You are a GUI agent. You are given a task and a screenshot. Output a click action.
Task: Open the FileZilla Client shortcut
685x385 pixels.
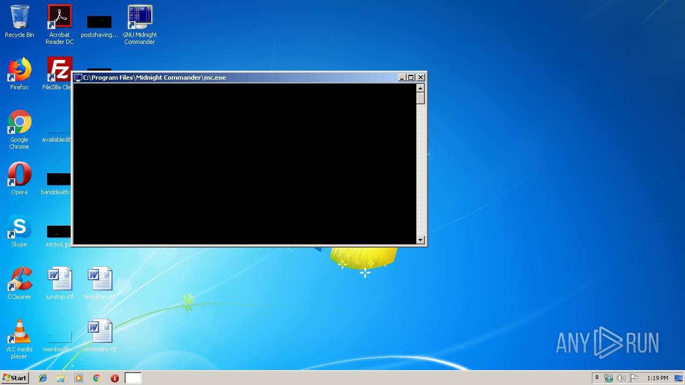58,74
